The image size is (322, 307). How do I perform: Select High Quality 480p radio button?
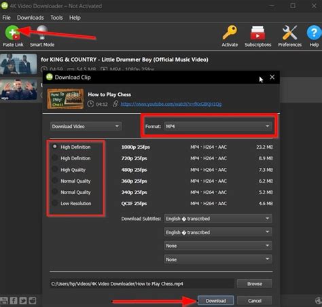click(x=55, y=169)
